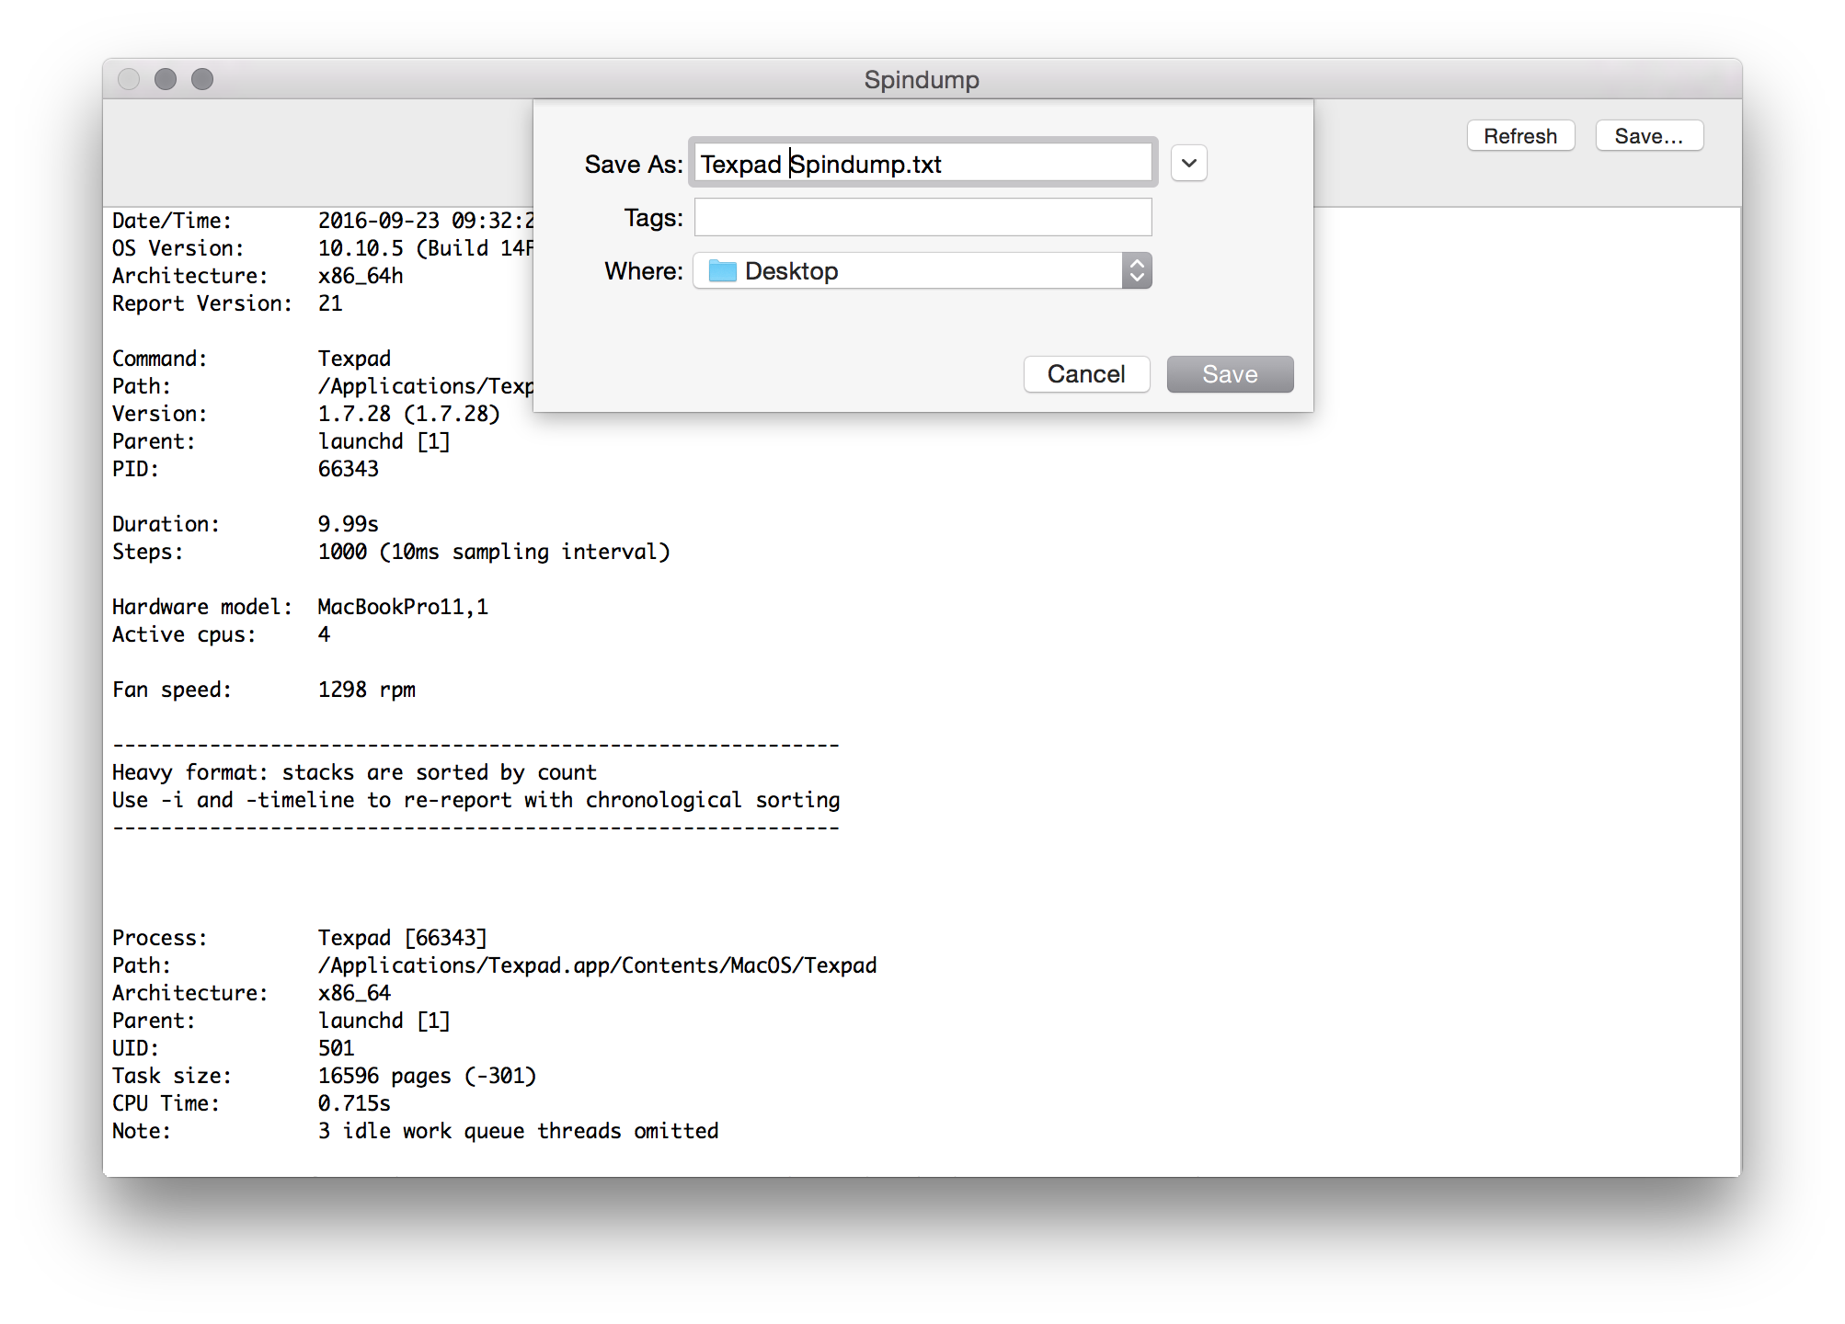
Task: Click the Desktop folder icon
Action: [723, 271]
